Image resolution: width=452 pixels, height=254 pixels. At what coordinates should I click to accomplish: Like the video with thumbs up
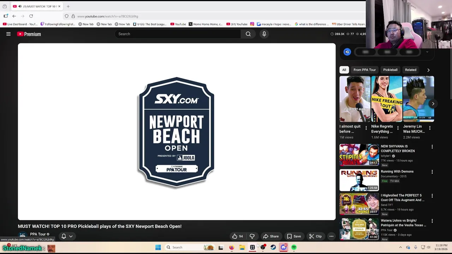click(237, 236)
